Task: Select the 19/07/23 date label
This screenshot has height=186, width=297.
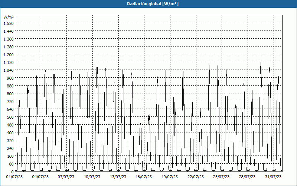Action: [x=170, y=177]
